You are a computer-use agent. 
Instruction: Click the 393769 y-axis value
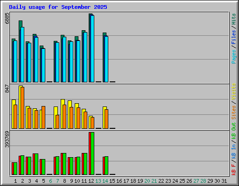coord(7,139)
